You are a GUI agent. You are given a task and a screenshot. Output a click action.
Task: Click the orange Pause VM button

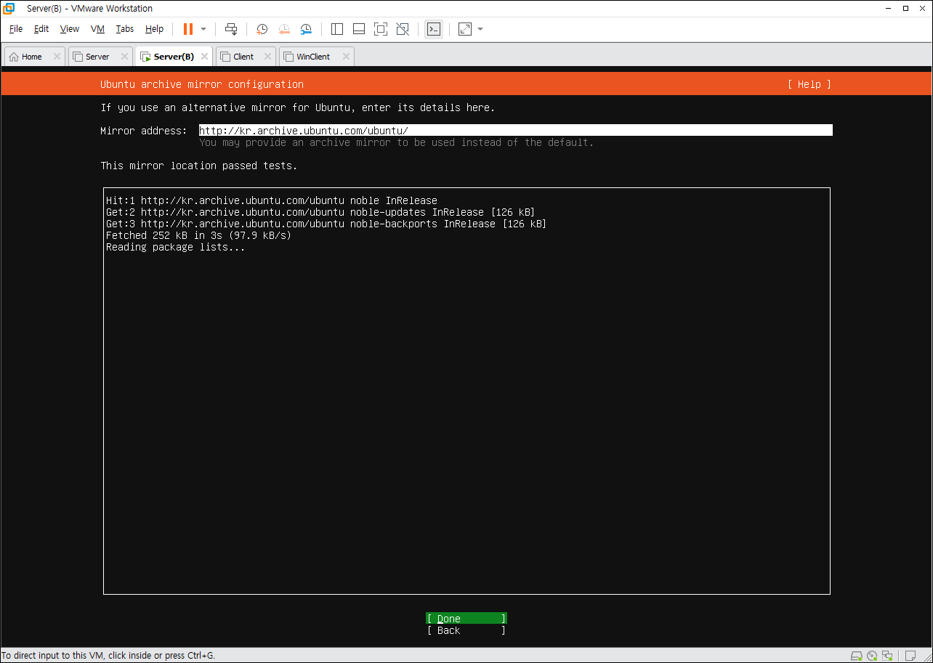tap(188, 29)
